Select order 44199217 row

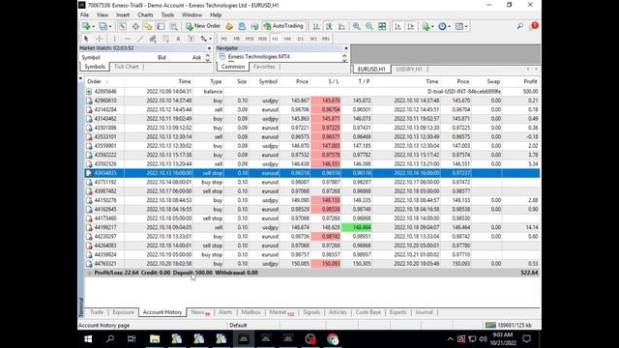pyautogui.click(x=312, y=227)
